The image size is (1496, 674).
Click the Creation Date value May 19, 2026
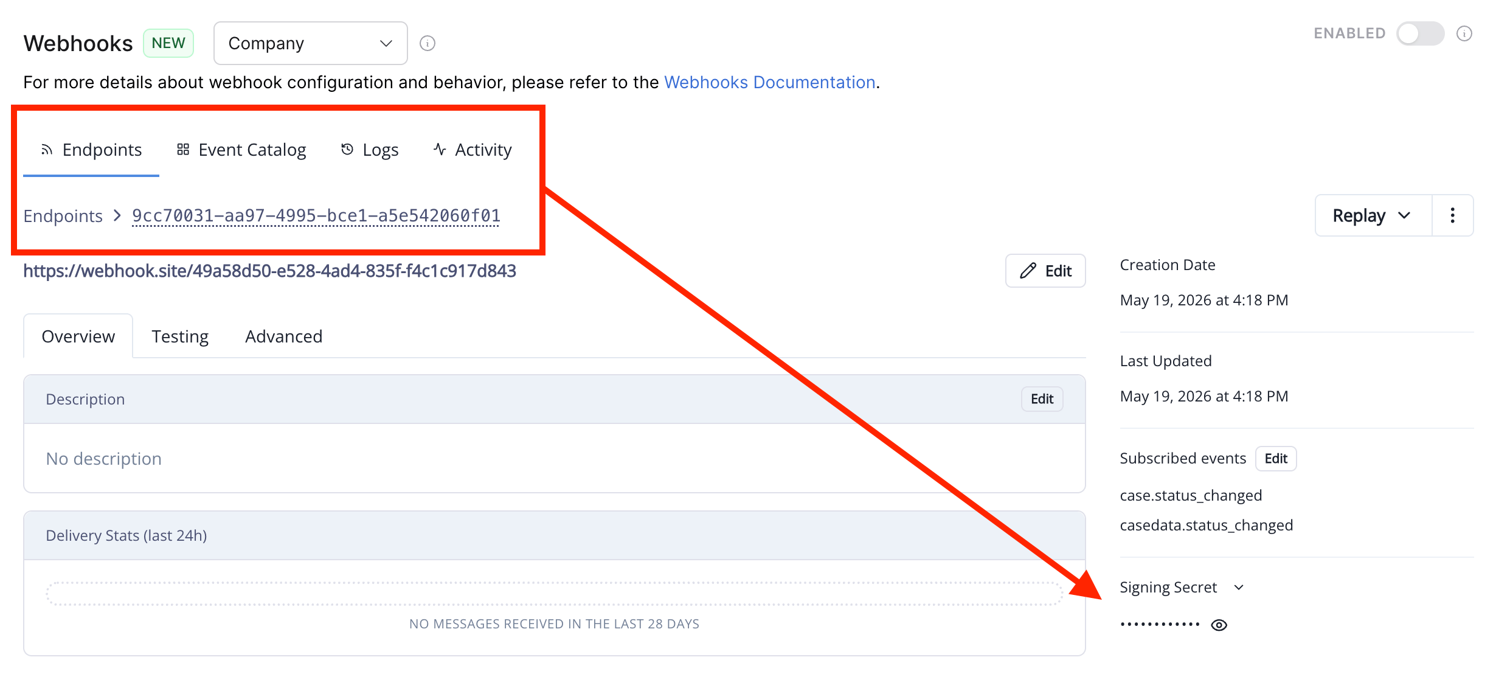[1204, 300]
